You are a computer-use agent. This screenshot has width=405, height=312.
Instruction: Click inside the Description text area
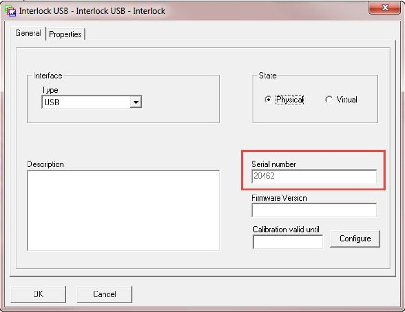pos(123,210)
